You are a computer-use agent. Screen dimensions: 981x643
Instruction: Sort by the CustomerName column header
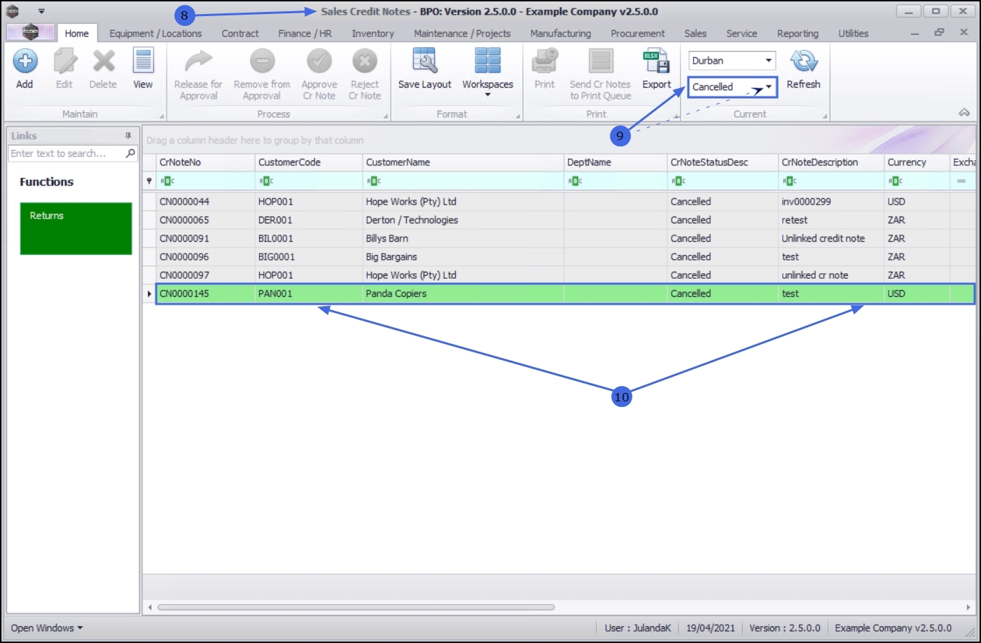464,163
